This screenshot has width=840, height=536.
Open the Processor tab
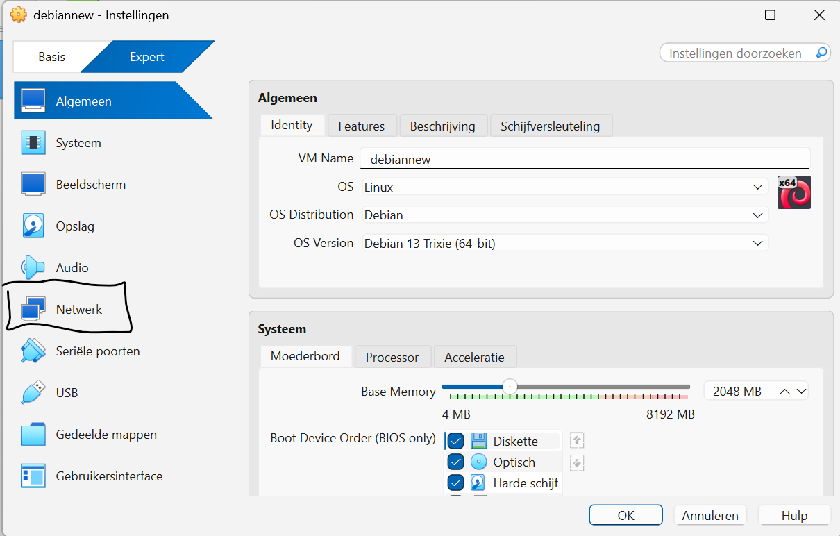tap(392, 358)
